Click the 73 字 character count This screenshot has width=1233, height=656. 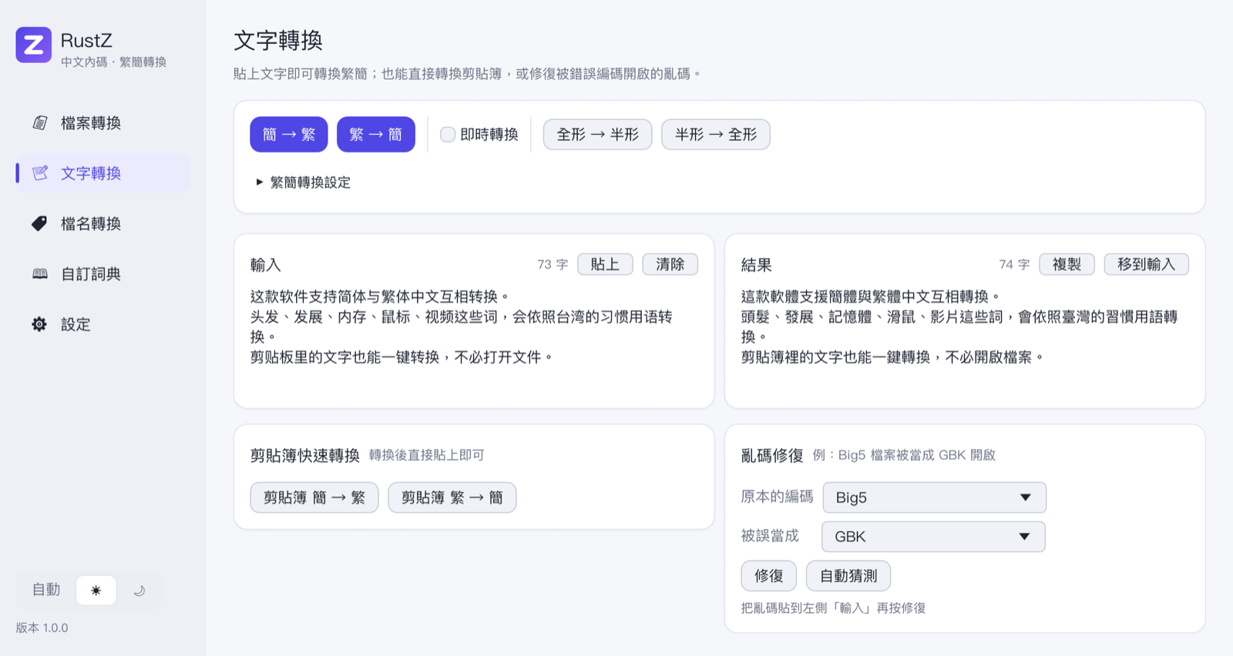(x=553, y=265)
